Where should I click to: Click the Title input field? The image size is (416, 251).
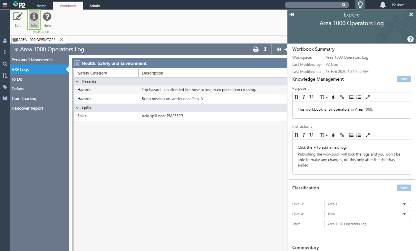coord(367,224)
